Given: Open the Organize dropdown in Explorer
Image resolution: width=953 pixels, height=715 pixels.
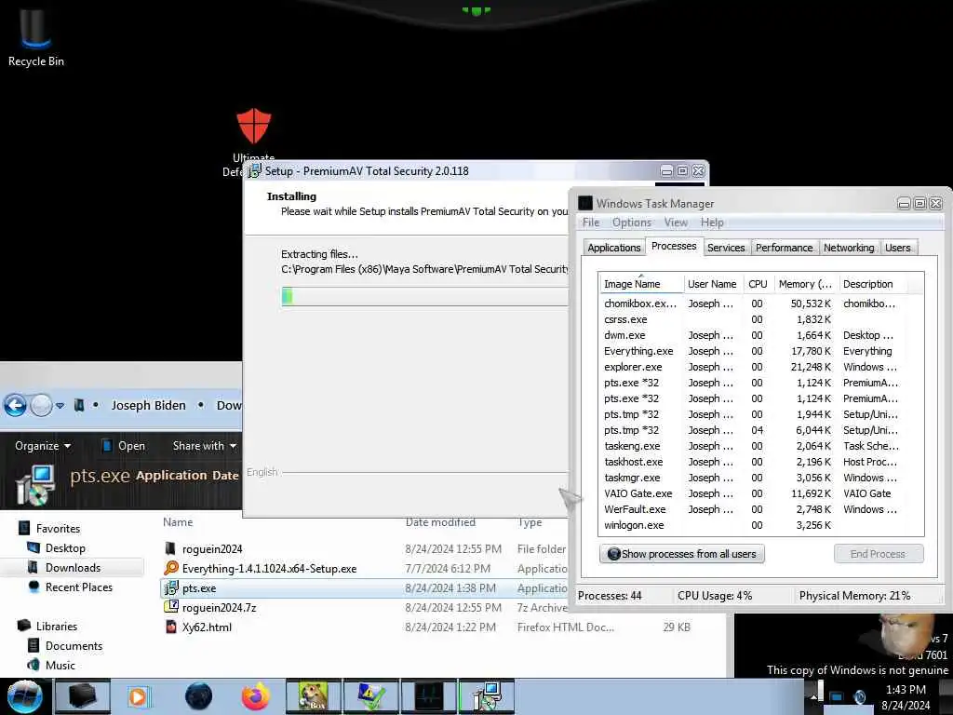Looking at the screenshot, I should click(43, 446).
